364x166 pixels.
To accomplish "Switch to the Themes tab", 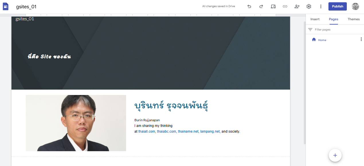I will (x=353, y=19).
